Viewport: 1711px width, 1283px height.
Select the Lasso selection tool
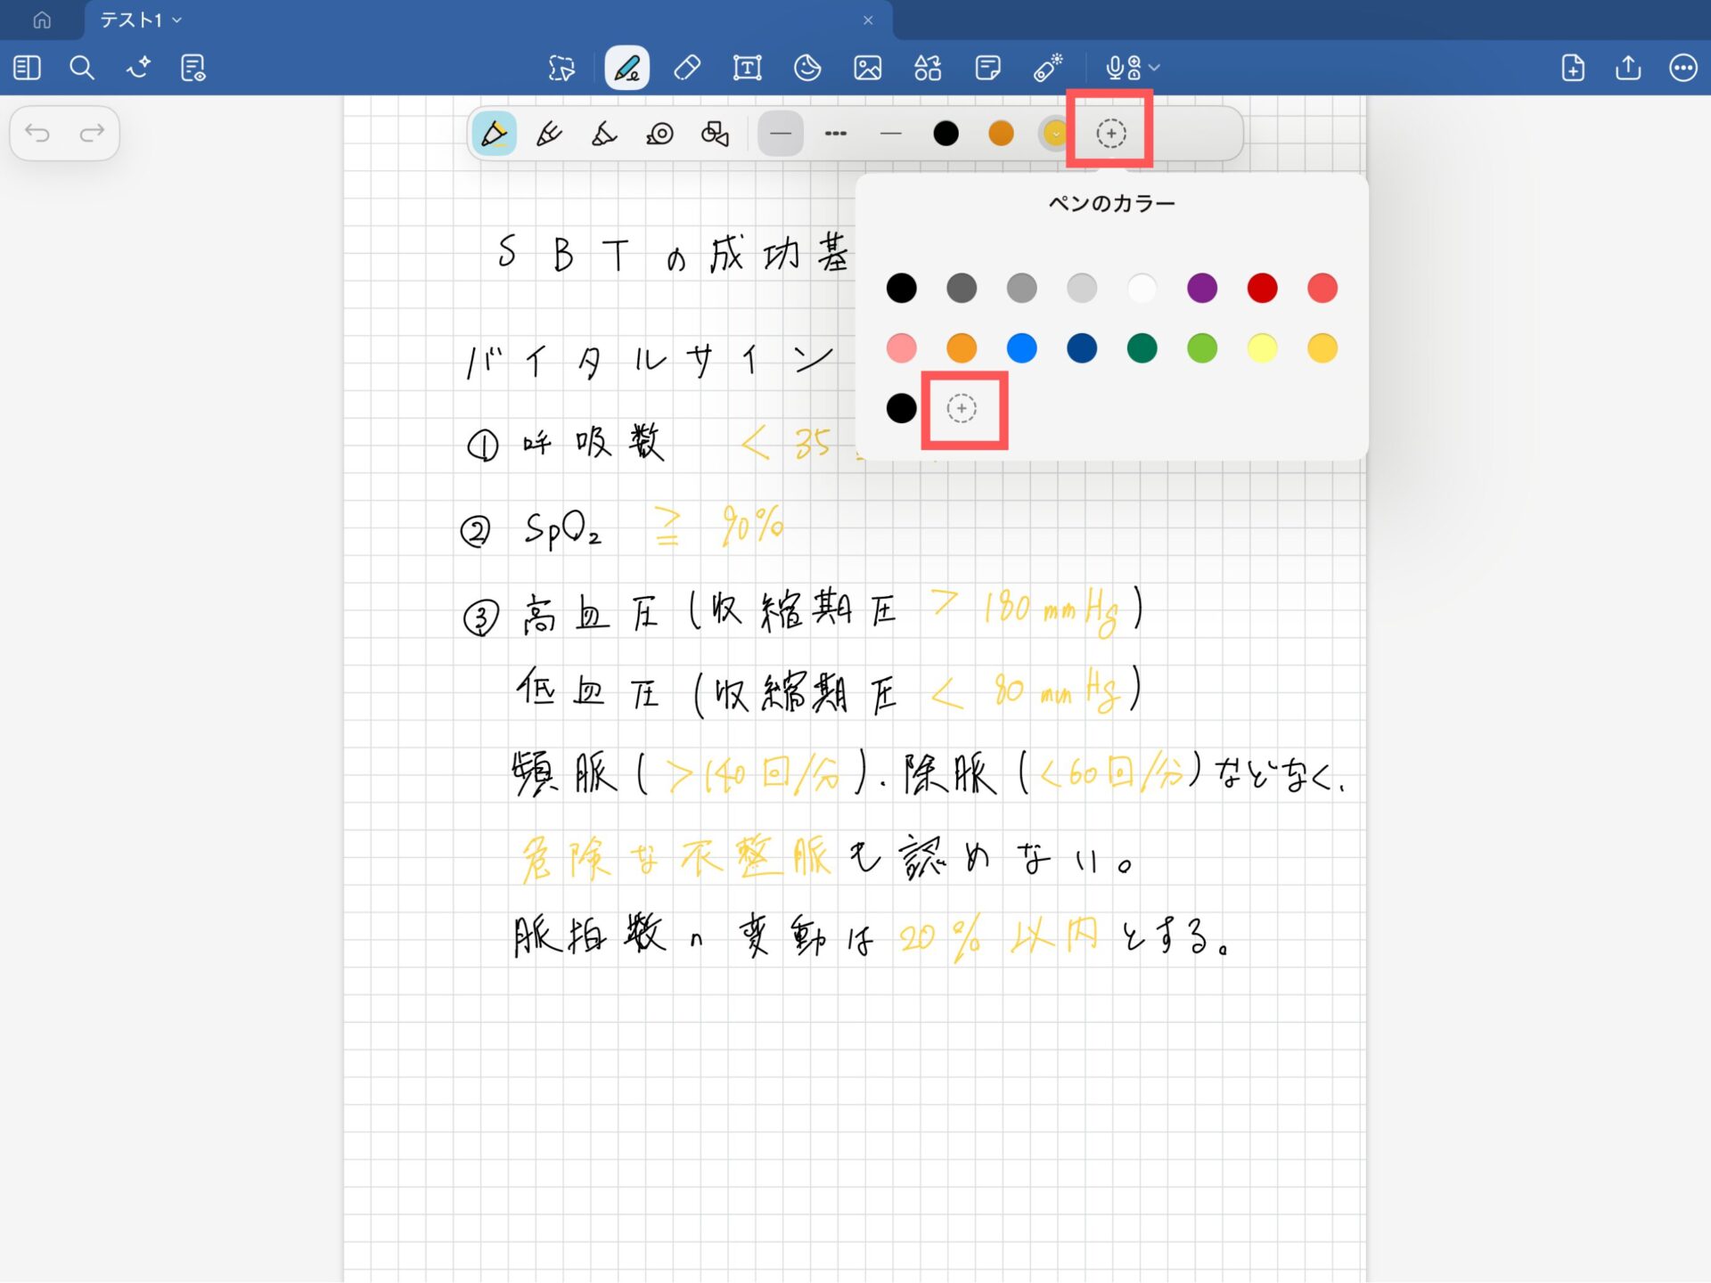[x=561, y=68]
